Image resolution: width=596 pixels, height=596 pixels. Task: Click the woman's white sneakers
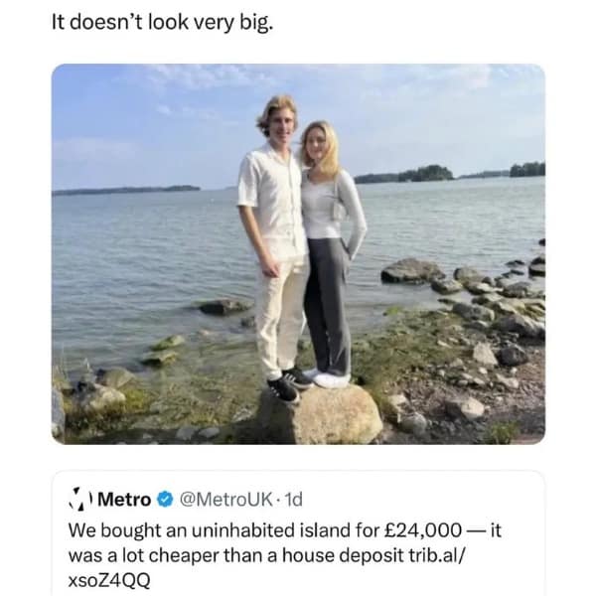(x=329, y=377)
